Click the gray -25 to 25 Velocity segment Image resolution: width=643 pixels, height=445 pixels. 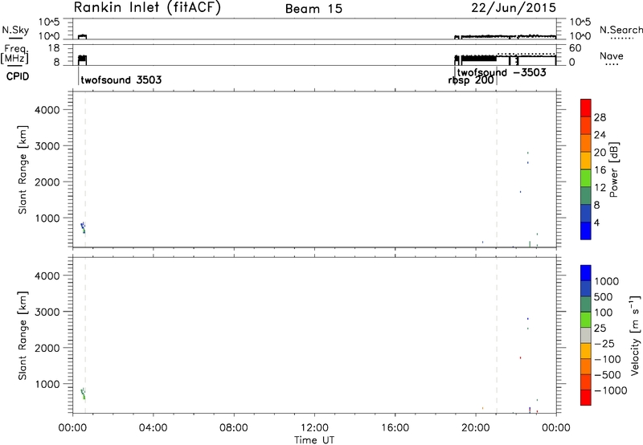[586, 336]
